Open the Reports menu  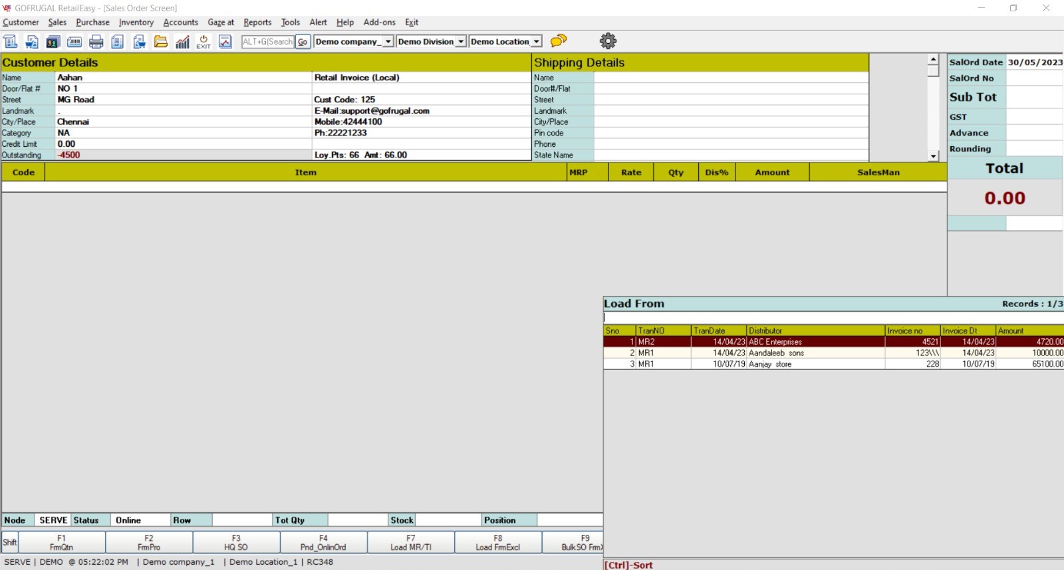click(257, 22)
